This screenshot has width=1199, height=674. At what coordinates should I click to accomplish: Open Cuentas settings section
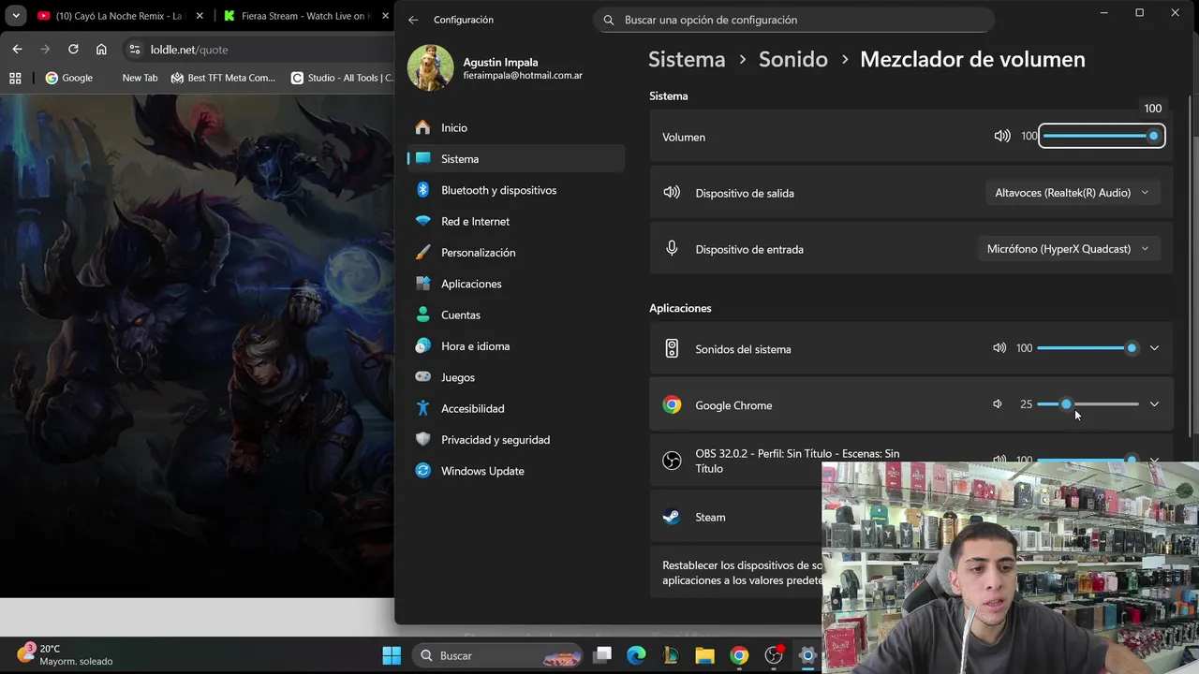click(516, 315)
